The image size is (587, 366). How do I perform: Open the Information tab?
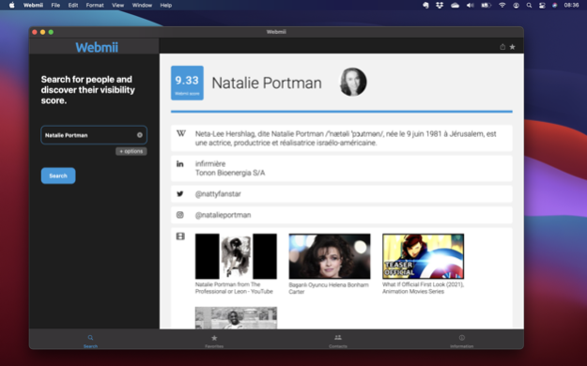click(461, 341)
